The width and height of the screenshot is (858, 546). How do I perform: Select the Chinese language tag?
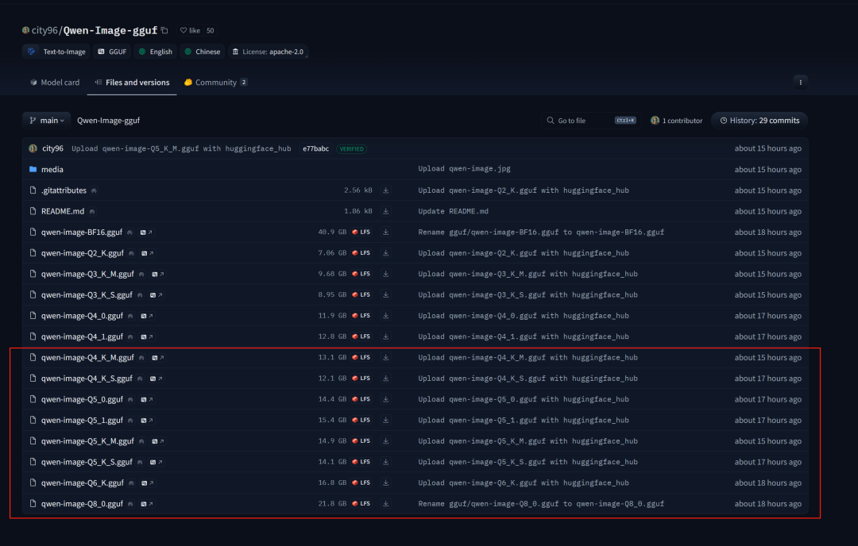[203, 52]
